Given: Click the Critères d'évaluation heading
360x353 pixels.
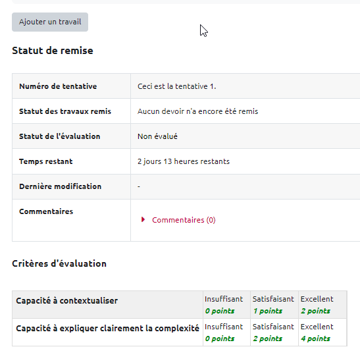Looking at the screenshot, I should pos(59,263).
